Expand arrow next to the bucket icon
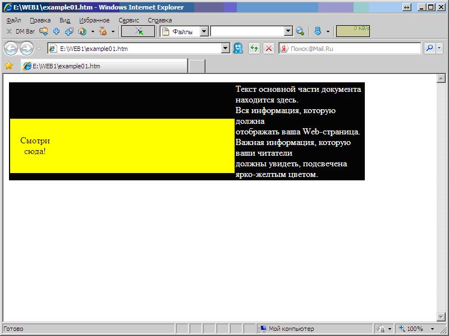This screenshot has width=449, height=336. click(x=113, y=31)
